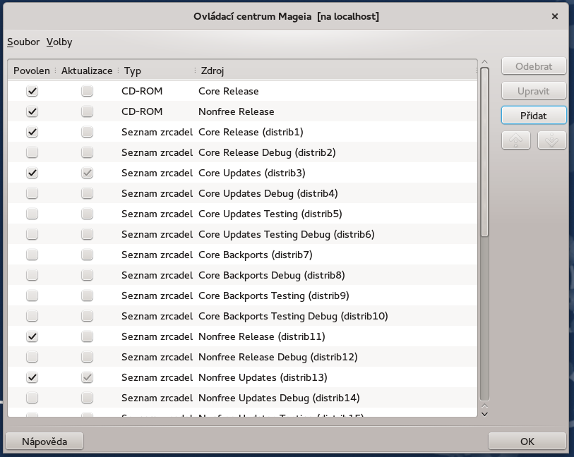Select the Core Updates Debug (distrib4) row

coord(243,193)
